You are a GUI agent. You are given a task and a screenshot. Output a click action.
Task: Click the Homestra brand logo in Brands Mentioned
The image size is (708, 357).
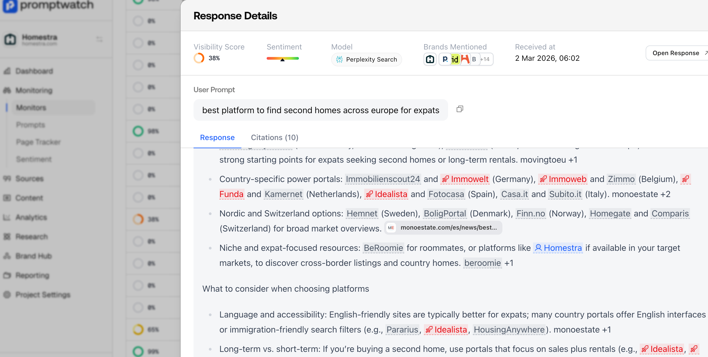(x=430, y=59)
